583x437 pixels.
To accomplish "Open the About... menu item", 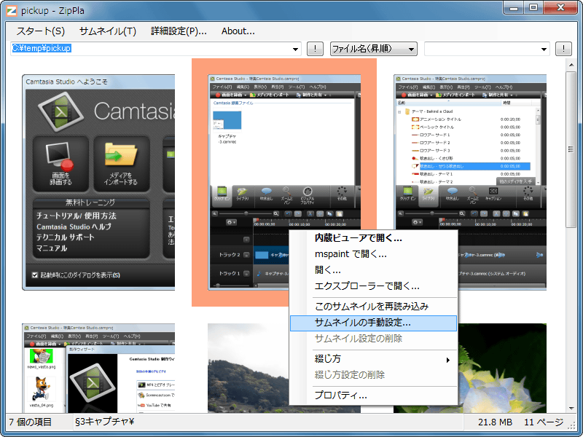I will tap(238, 31).
